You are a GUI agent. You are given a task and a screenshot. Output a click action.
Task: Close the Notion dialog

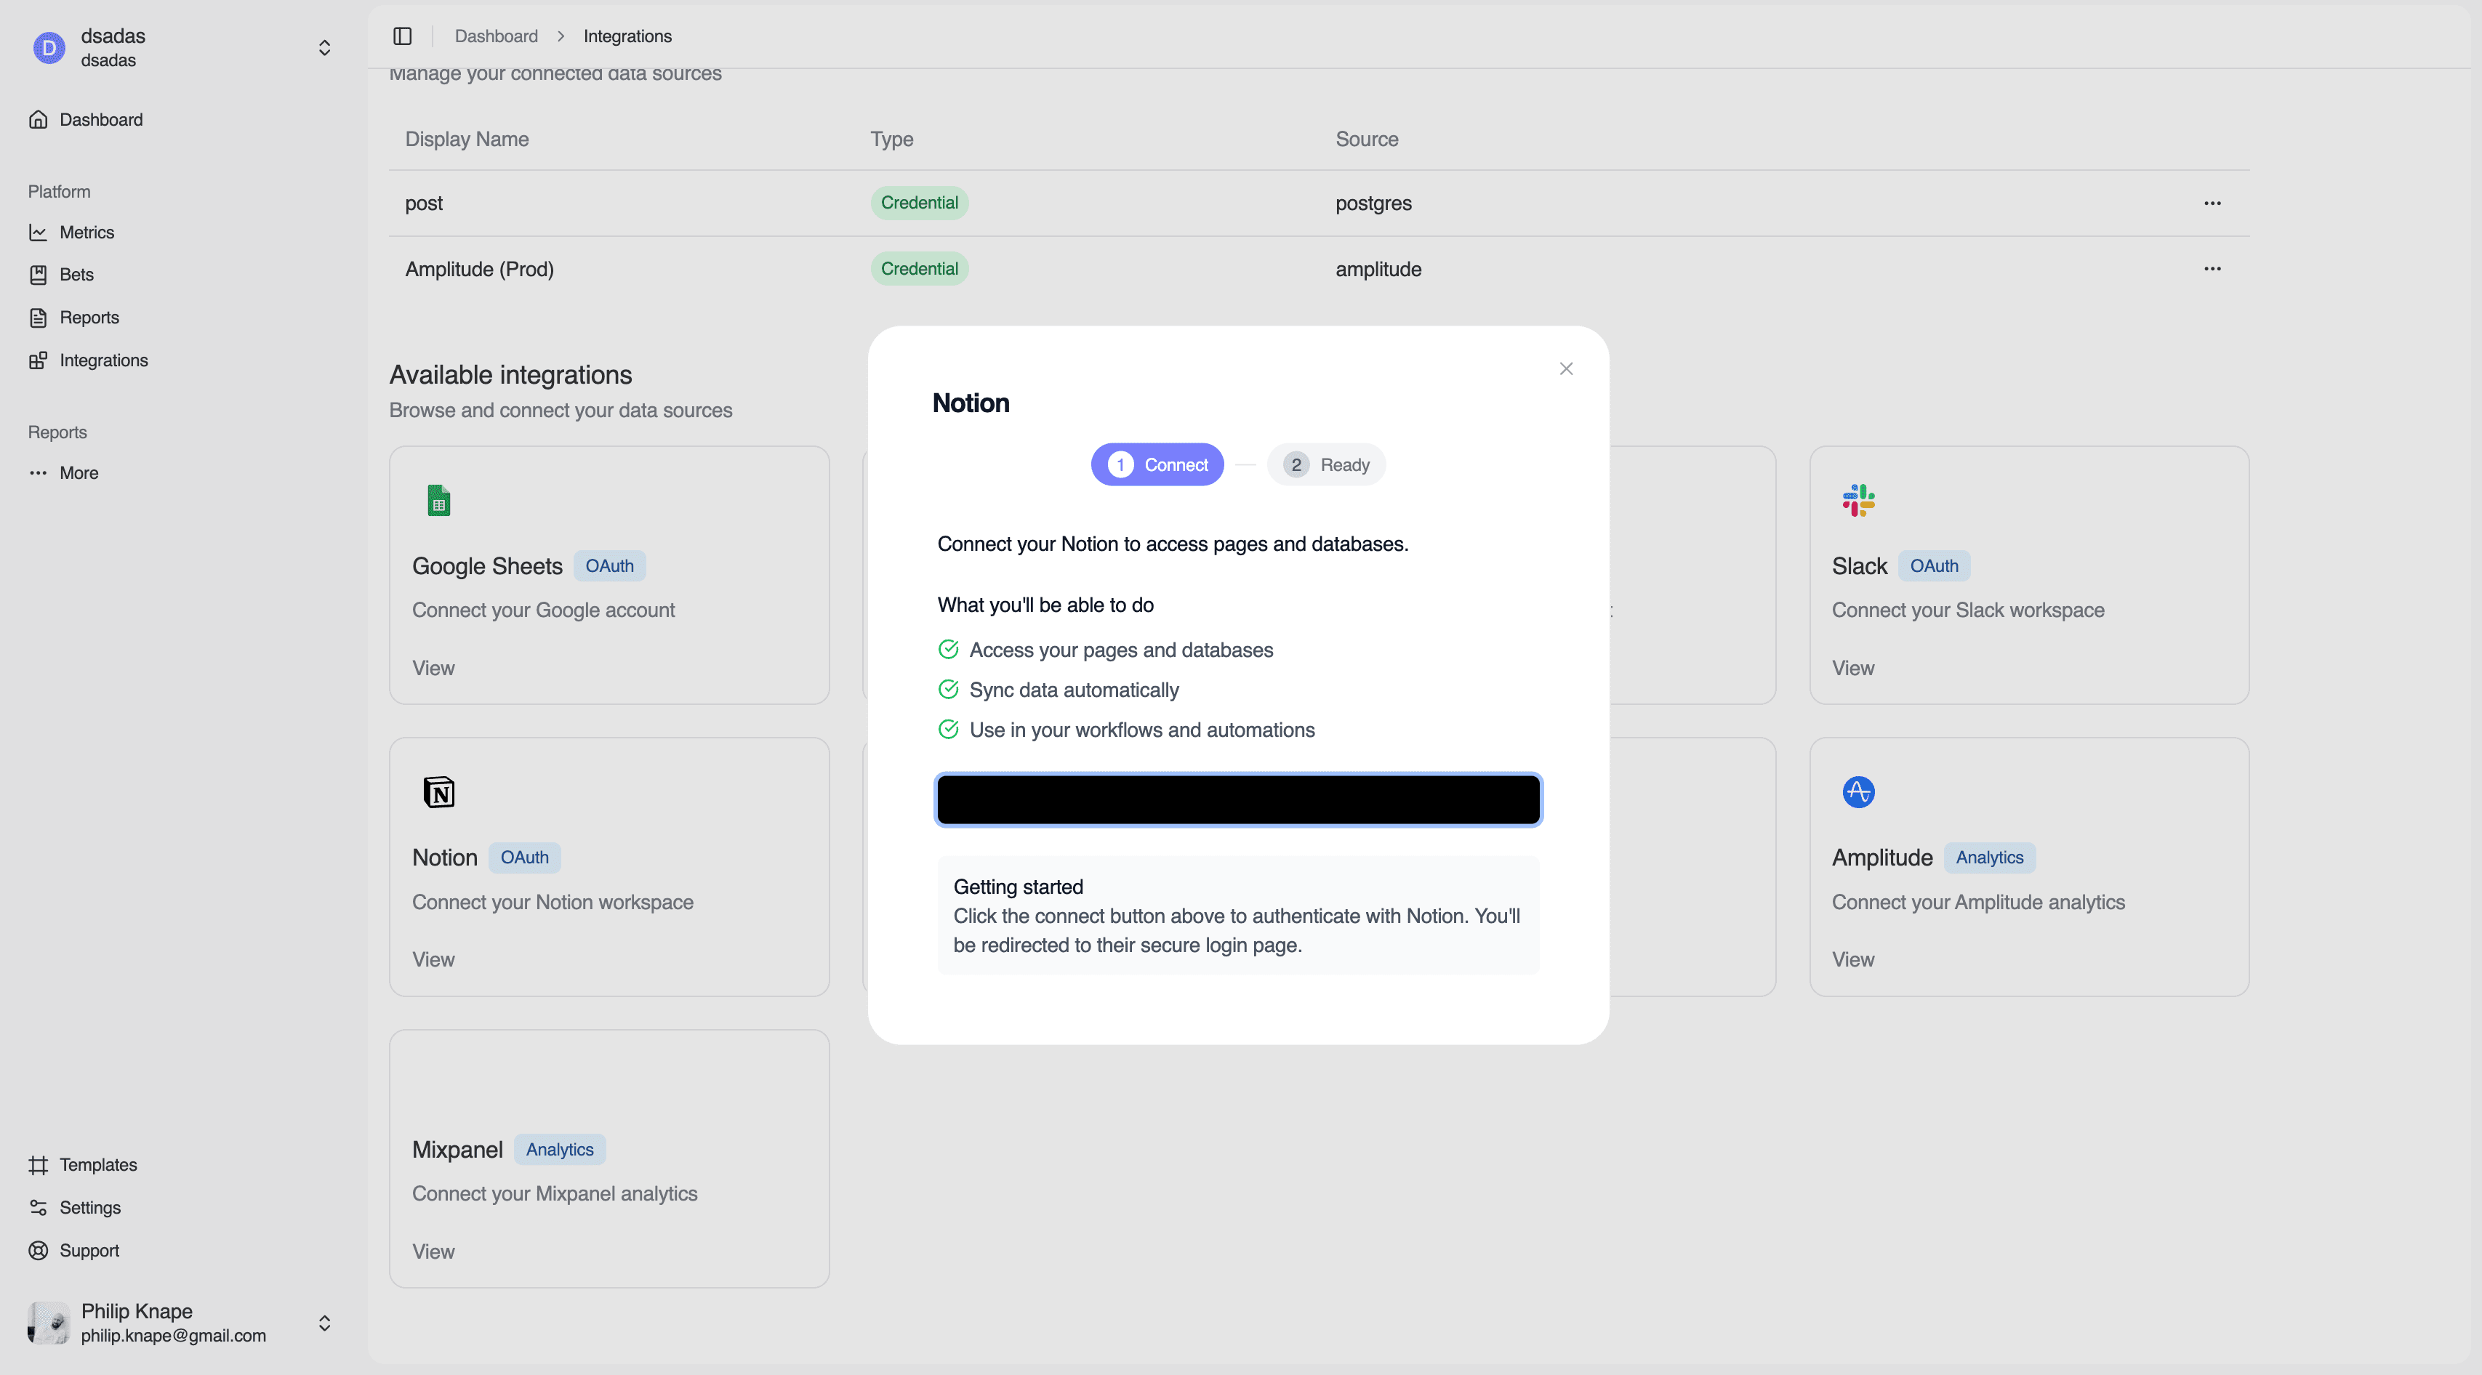[1566, 368]
